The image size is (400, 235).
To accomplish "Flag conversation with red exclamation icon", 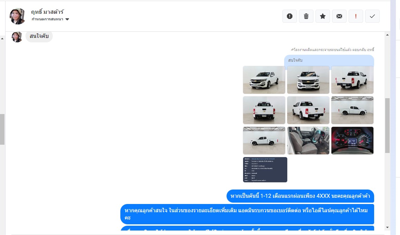I will click(356, 16).
